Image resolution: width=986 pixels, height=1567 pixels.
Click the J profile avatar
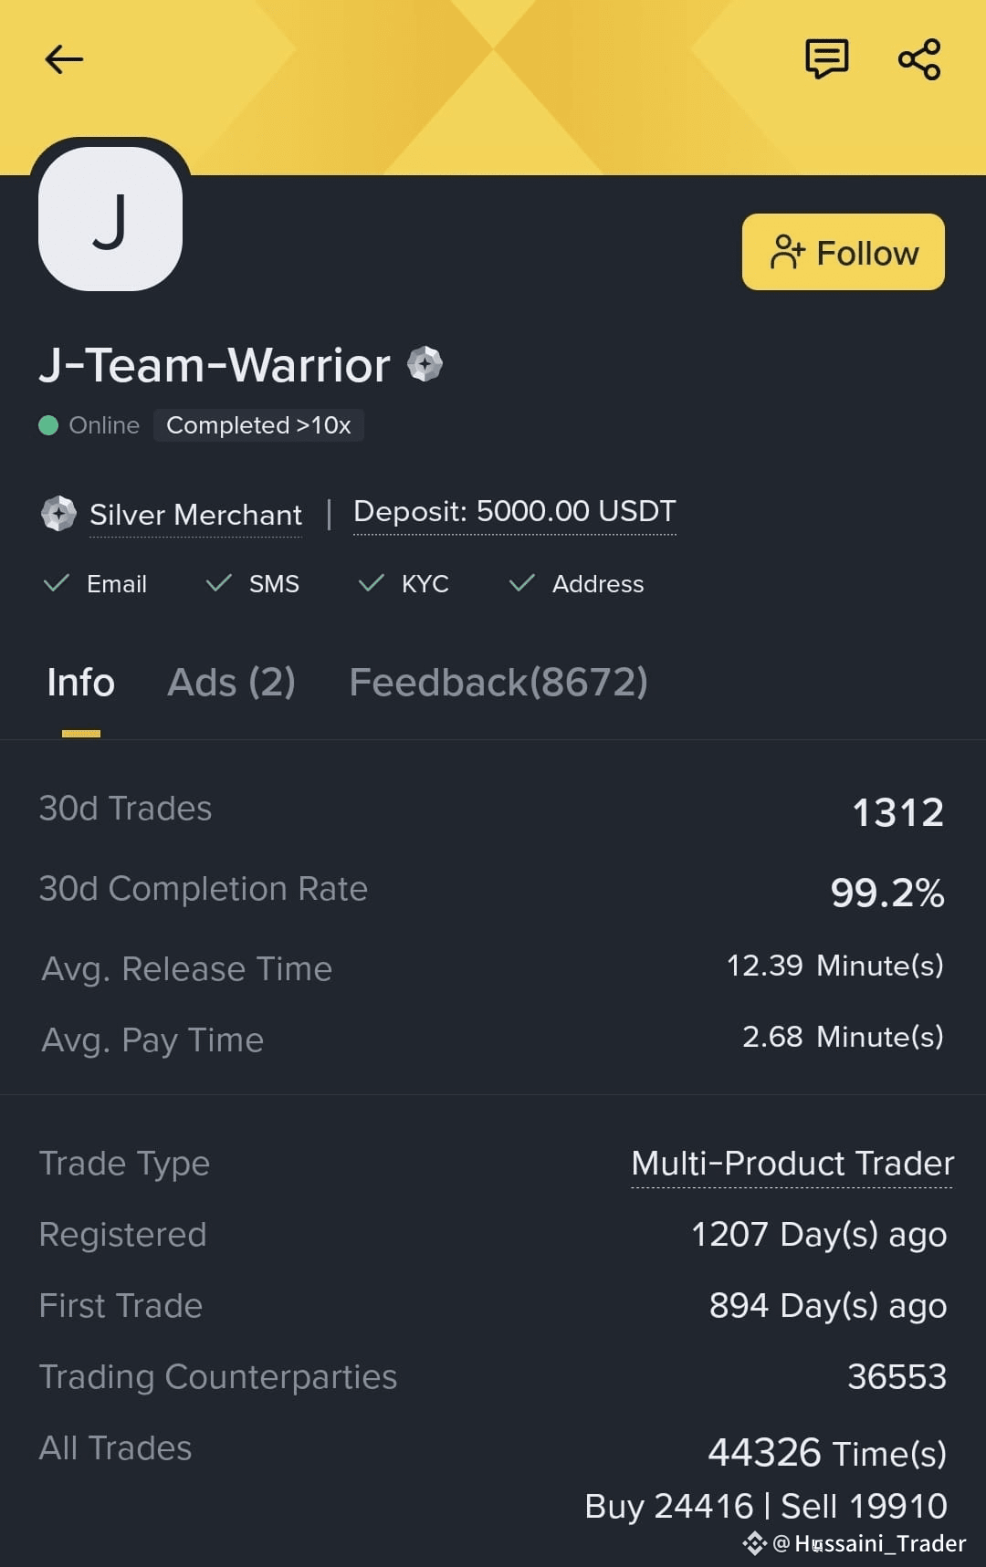110,219
